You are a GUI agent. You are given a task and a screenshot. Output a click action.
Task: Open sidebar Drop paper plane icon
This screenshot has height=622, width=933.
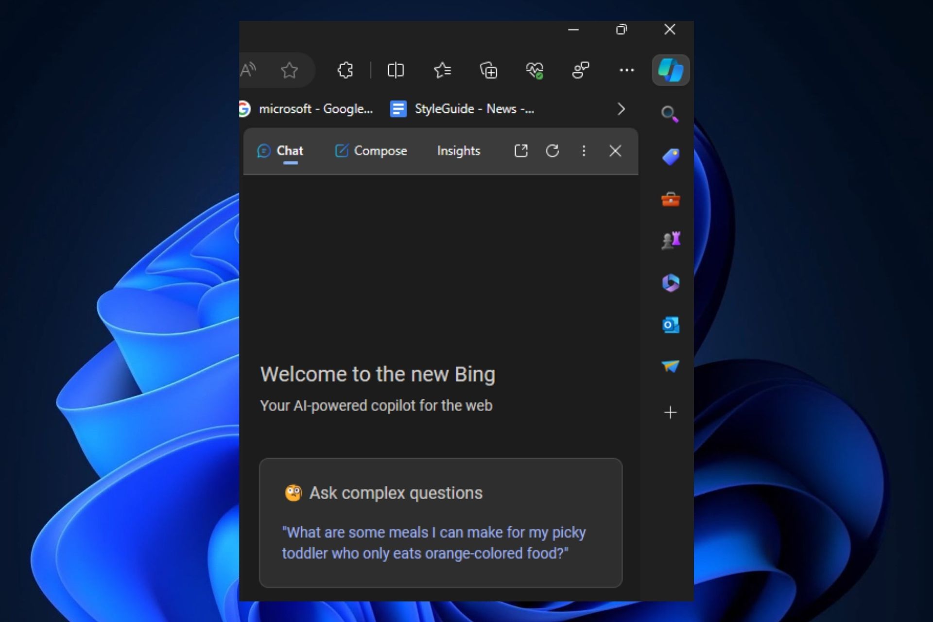(x=671, y=366)
